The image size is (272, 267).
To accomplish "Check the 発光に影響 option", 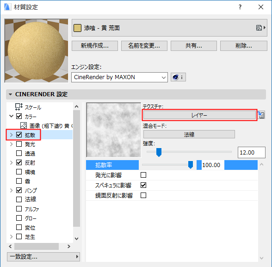I will (x=143, y=175).
